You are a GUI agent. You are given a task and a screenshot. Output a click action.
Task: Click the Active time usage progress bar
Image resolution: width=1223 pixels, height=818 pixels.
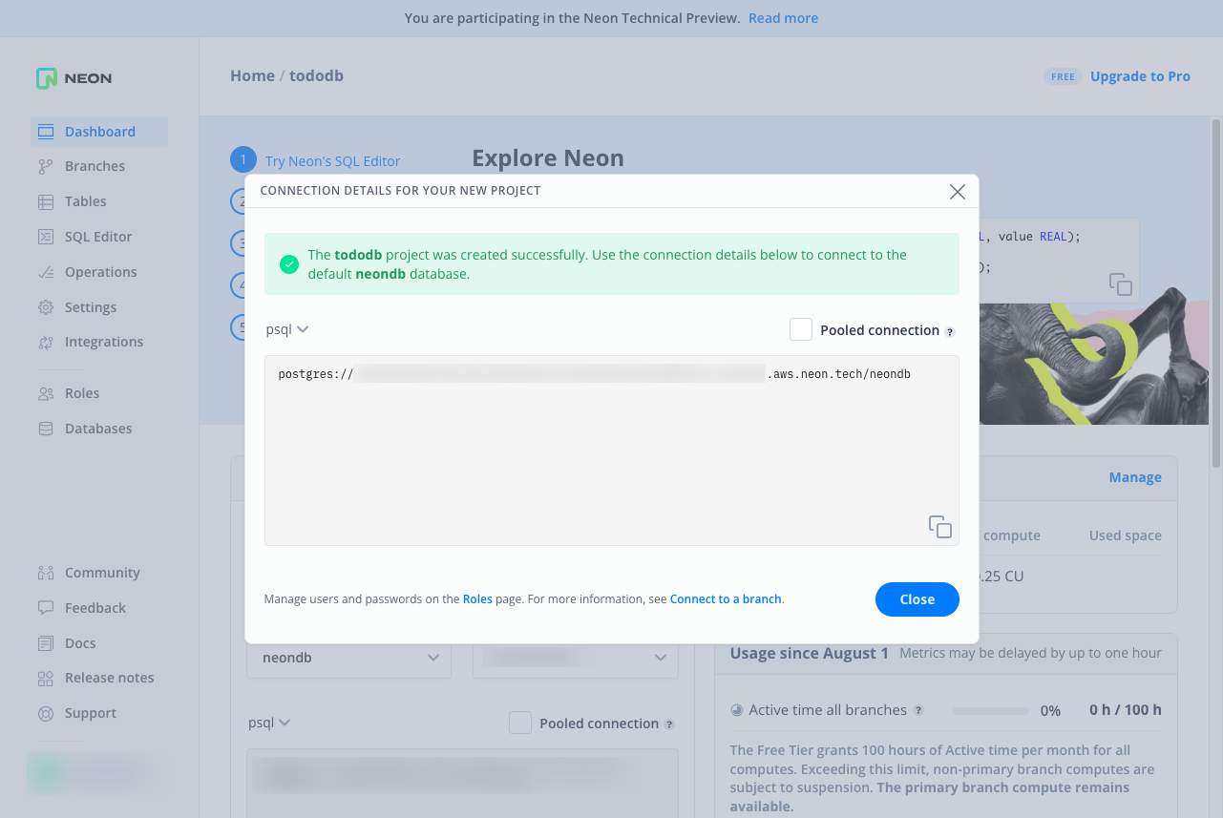991,711
